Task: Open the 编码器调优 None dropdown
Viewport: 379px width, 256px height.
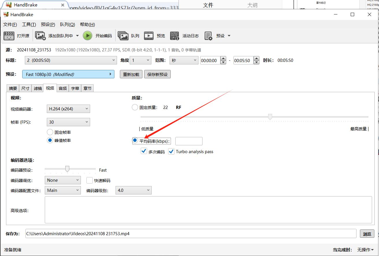Action: click(x=63, y=180)
